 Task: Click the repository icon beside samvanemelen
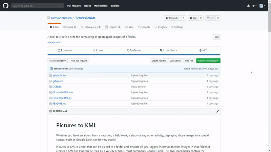pyautogui.click(x=48, y=18)
